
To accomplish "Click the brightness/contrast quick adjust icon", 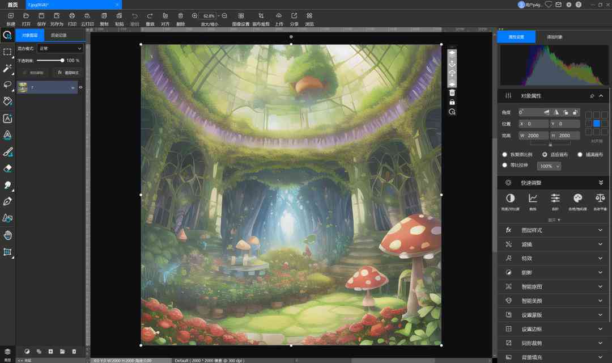I will point(510,198).
